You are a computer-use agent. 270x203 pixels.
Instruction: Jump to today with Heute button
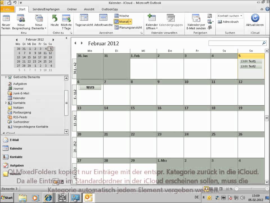tap(55, 21)
